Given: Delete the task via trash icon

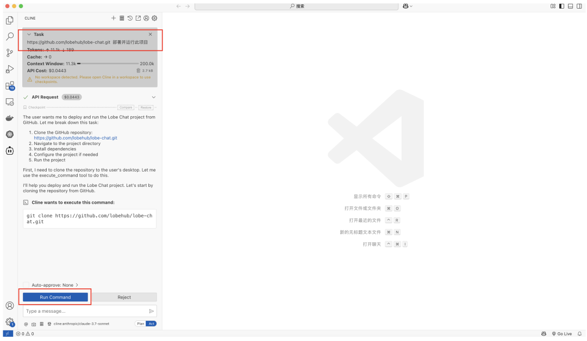Looking at the screenshot, I should pos(138,70).
